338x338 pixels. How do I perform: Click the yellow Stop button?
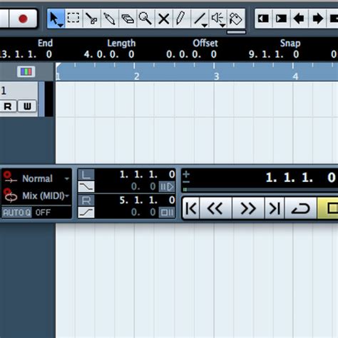pyautogui.click(x=328, y=208)
